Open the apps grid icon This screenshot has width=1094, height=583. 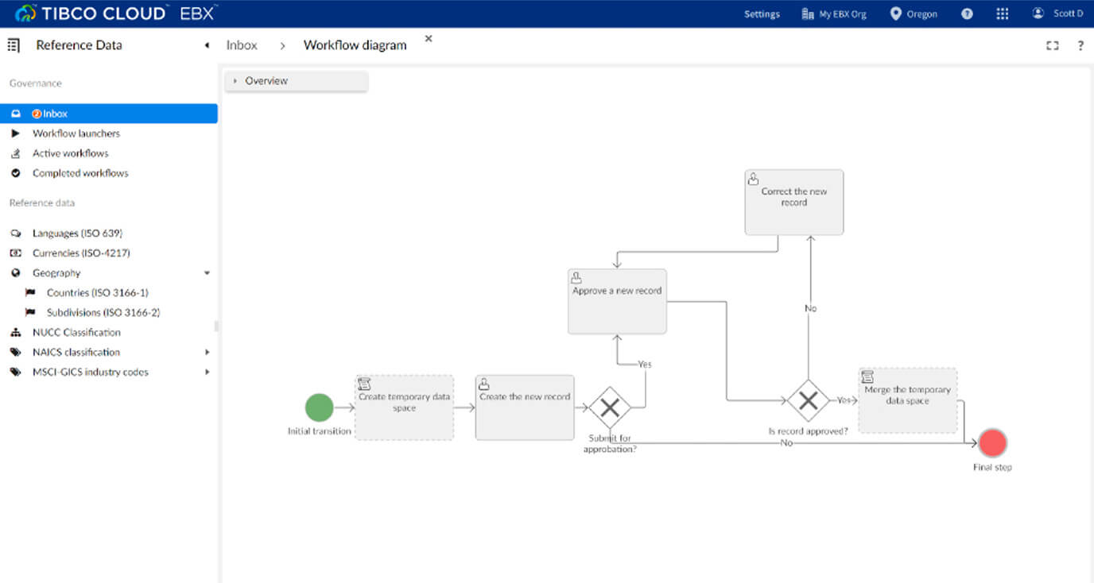tap(1002, 14)
